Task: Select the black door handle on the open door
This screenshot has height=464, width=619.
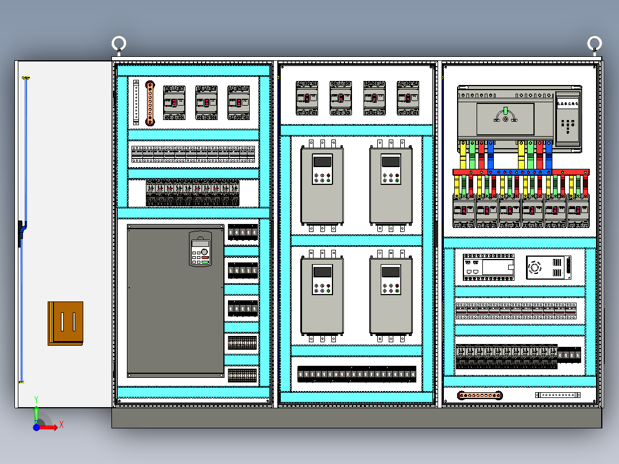Action: 21,234
